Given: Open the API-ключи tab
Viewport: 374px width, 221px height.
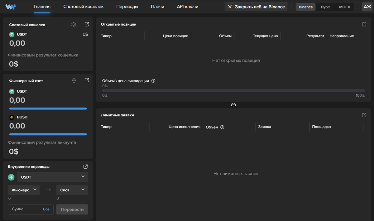Looking at the screenshot, I should (x=187, y=7).
